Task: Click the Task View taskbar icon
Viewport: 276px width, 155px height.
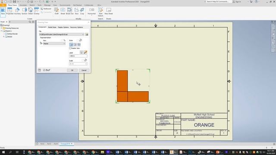Action: pyautogui.click(x=17, y=152)
